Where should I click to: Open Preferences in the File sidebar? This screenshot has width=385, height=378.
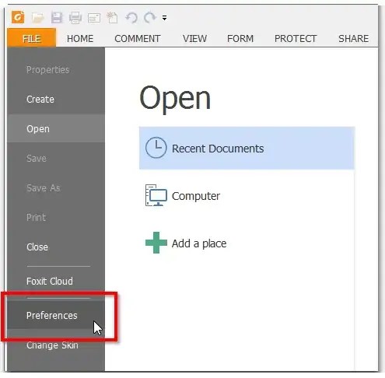[56, 315]
